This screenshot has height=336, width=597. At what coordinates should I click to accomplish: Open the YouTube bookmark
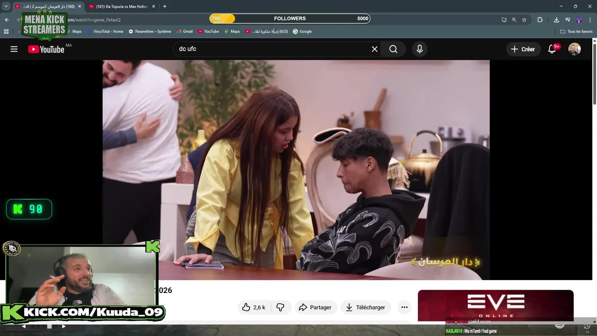tap(208, 31)
